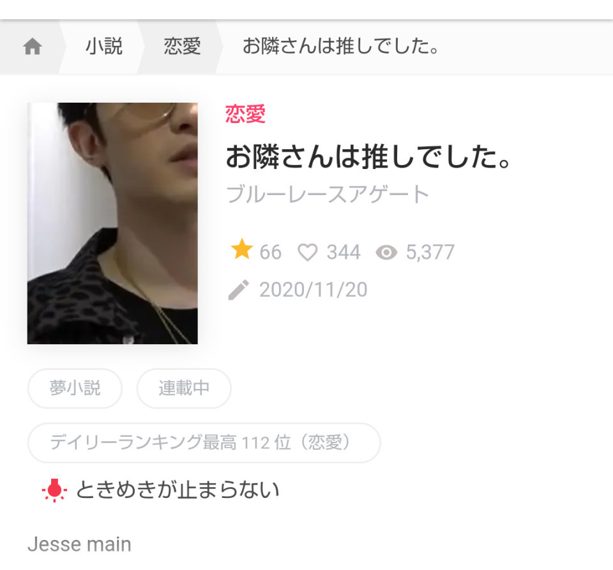Screen dimensions: 613x570
Task: Select the お隣さんは推しでした。 breadcrumb title
Action: point(341,47)
